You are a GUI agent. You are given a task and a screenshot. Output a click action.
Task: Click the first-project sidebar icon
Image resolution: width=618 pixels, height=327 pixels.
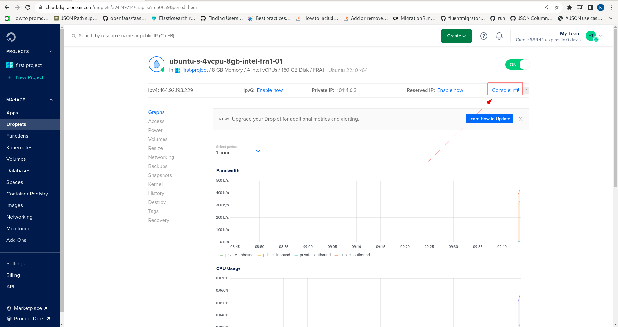click(x=10, y=65)
